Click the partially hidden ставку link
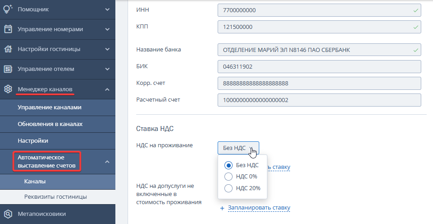Image resolution: width=433 pixels, height=224 pixels. pyautogui.click(x=278, y=167)
